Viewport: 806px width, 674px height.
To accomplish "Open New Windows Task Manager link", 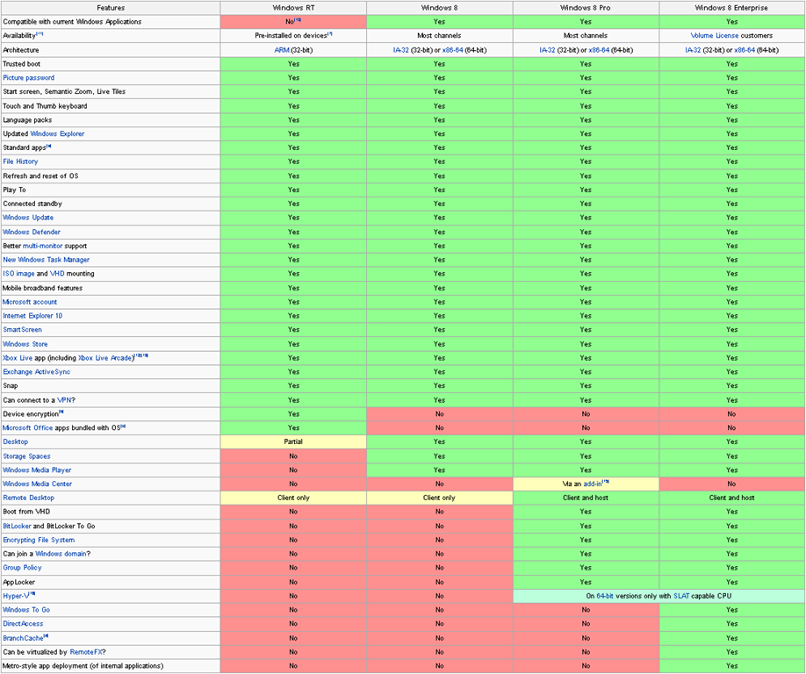I will [46, 260].
